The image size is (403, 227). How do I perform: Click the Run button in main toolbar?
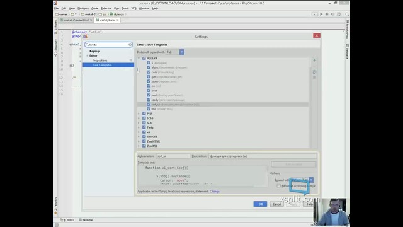pyautogui.click(x=321, y=14)
